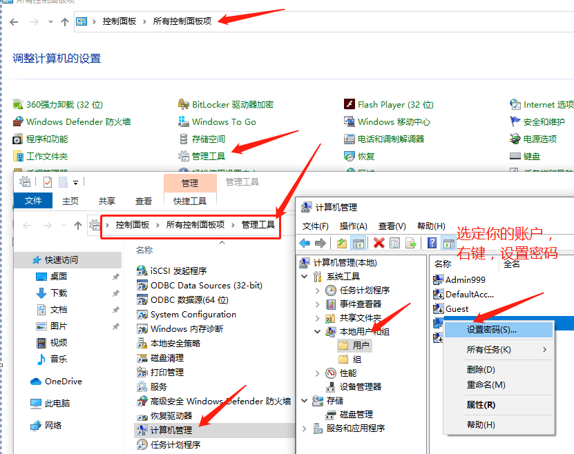Collapse the 系统工具 tree node

pyautogui.click(x=304, y=277)
